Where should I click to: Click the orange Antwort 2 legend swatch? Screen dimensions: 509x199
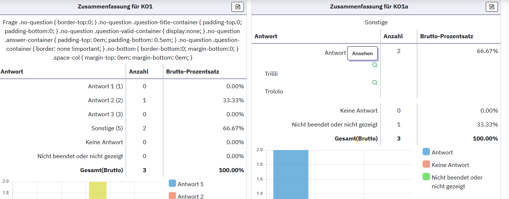pyautogui.click(x=172, y=196)
